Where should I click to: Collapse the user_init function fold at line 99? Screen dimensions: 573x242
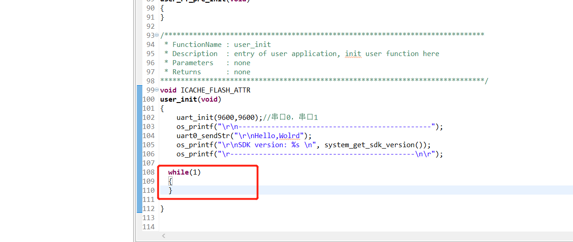[157, 90]
